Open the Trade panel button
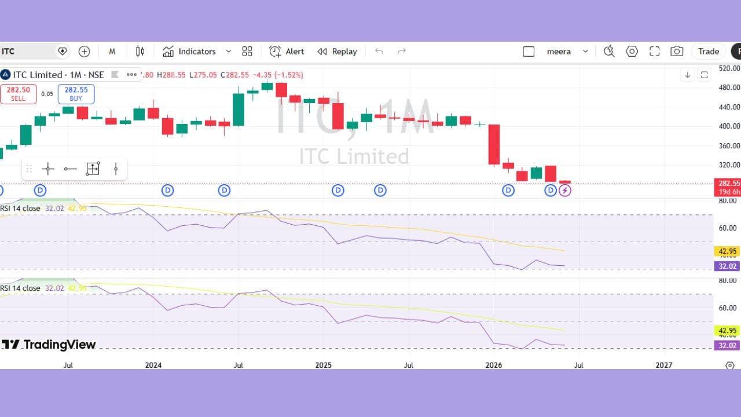Viewport: 741px width, 417px height. pyautogui.click(x=708, y=52)
